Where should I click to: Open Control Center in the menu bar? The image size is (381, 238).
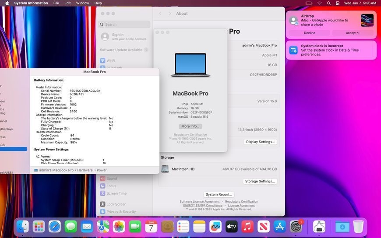point(338,3)
